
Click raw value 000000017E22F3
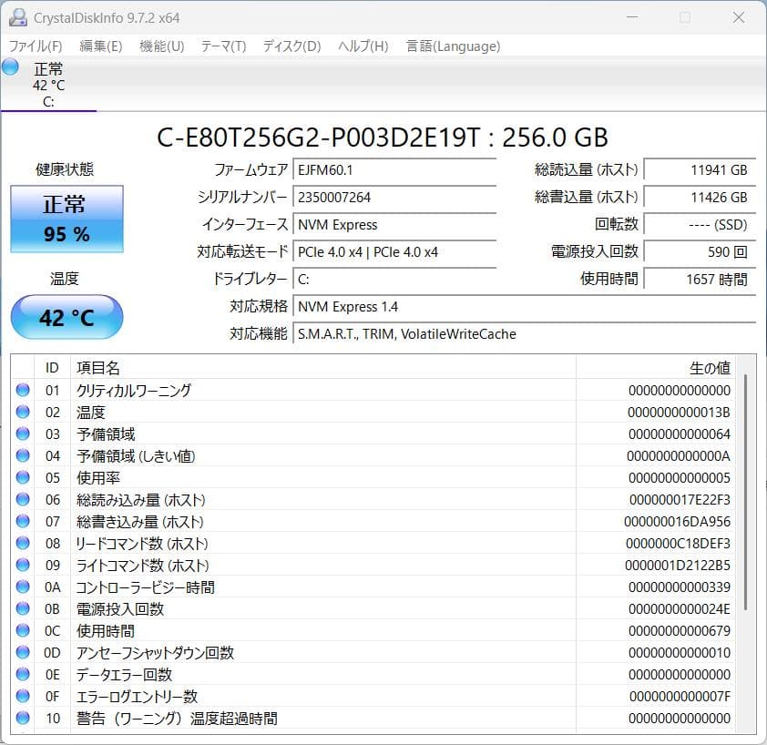coord(680,500)
